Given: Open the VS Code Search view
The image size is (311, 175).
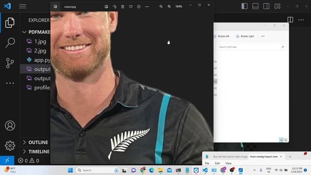Looking at the screenshot, I should 10,42.
